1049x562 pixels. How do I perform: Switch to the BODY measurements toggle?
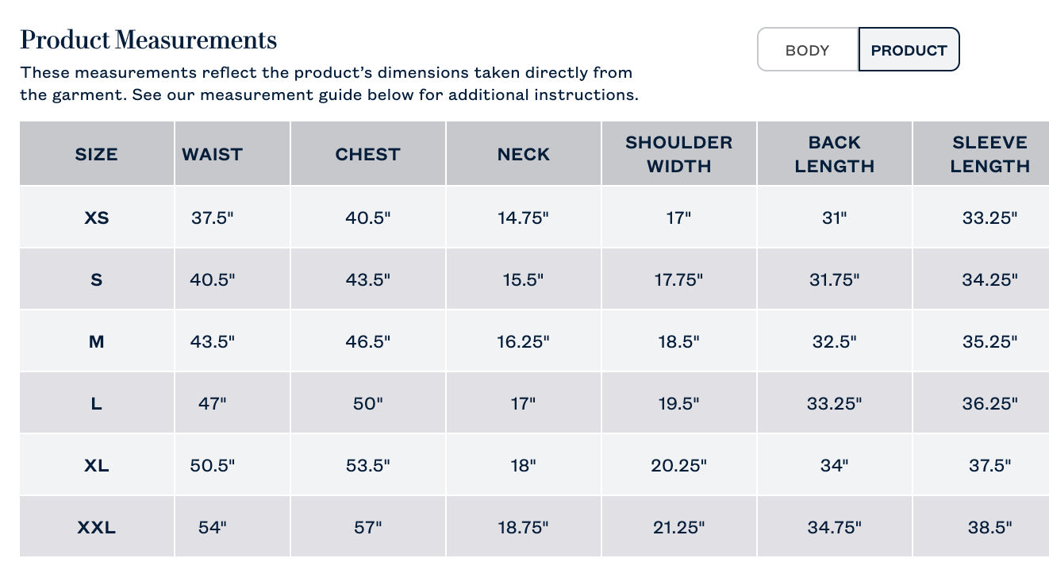click(x=807, y=50)
